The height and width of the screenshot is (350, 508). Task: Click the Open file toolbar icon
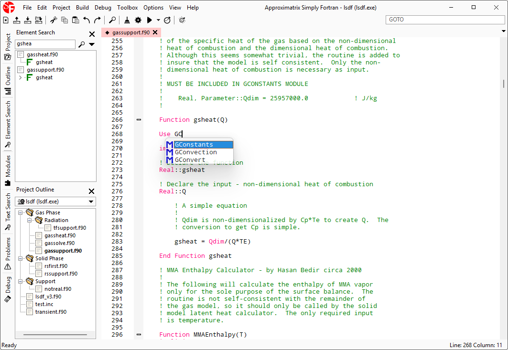pyautogui.click(x=17, y=20)
